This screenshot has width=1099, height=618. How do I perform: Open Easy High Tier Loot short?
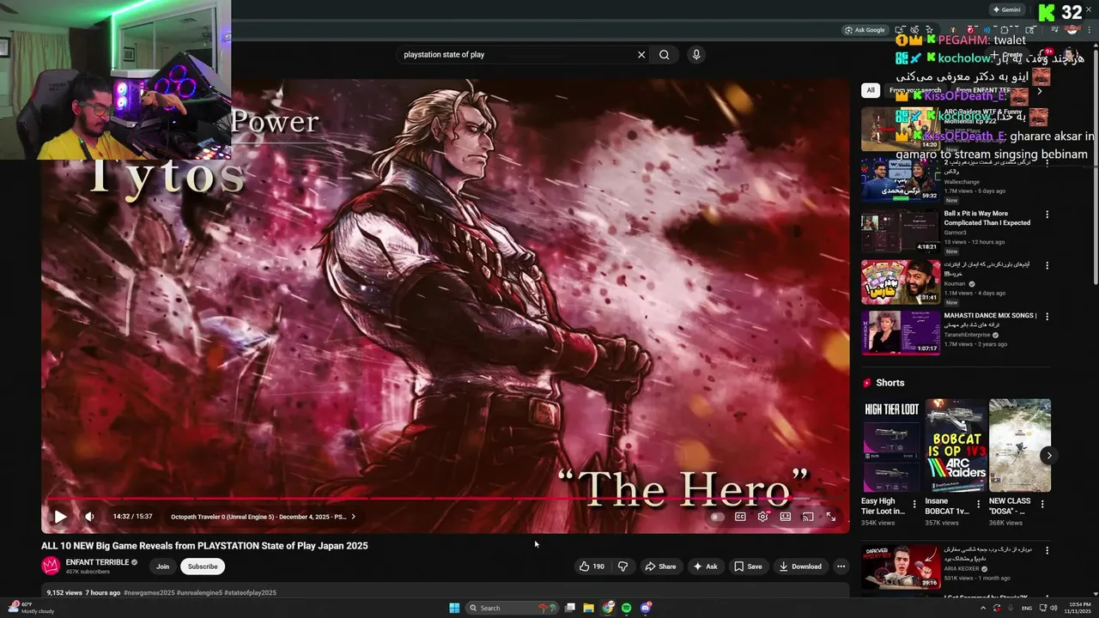[892, 445]
